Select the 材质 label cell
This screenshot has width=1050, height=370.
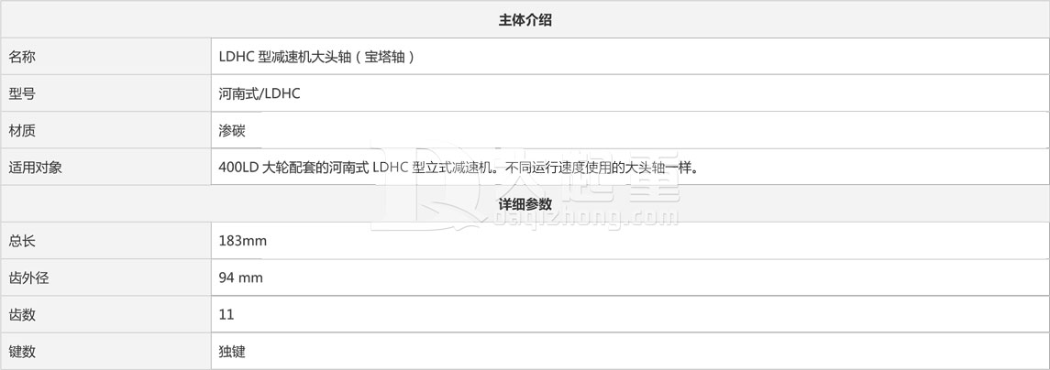coord(105,130)
